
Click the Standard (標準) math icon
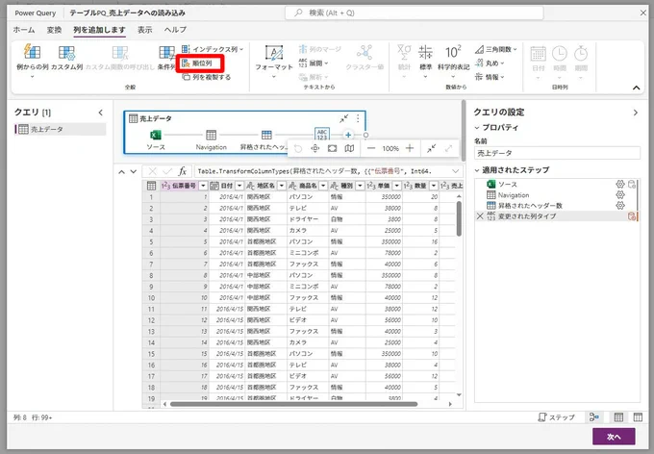coord(425,53)
